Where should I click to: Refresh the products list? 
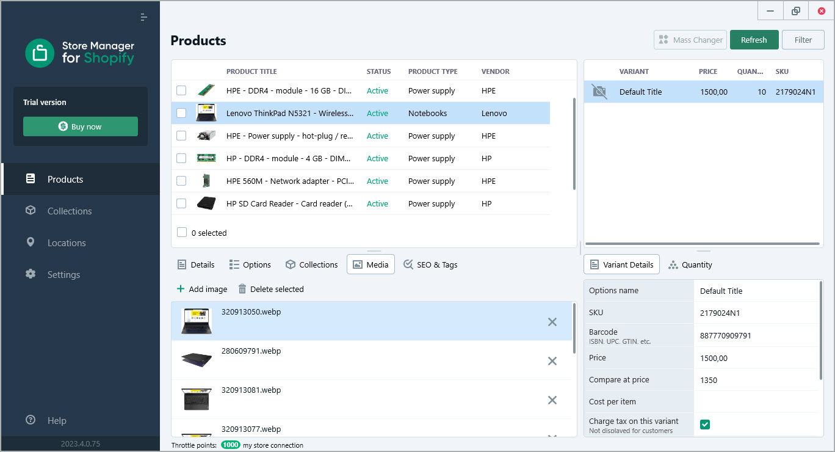(x=754, y=40)
